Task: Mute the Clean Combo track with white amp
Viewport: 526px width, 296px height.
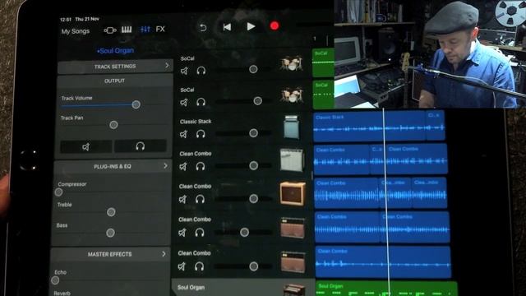Action: coord(183,166)
